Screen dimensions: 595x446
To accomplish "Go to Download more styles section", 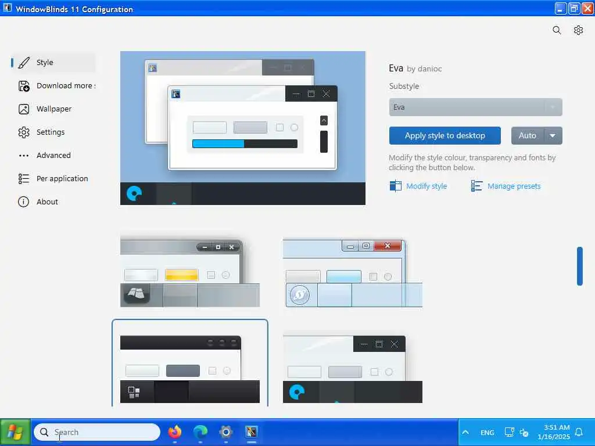I will 66,86.
